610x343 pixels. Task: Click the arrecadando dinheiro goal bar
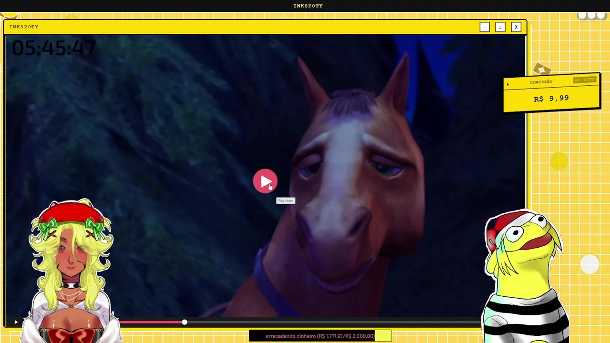pyautogui.click(x=320, y=336)
